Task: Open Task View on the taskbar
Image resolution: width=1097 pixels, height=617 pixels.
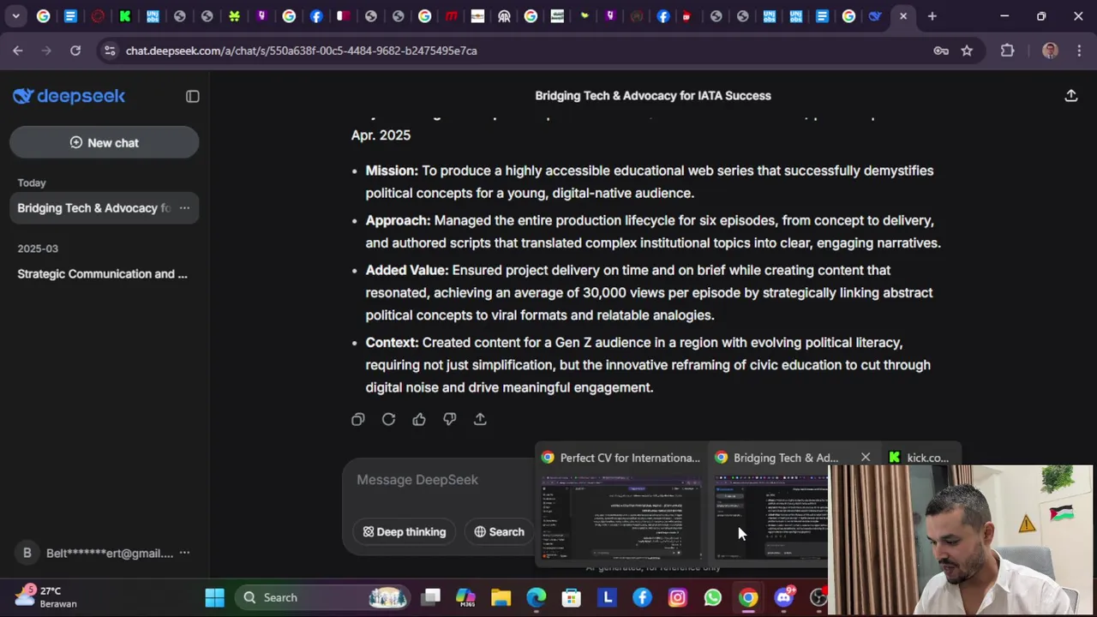Action: [x=431, y=597]
